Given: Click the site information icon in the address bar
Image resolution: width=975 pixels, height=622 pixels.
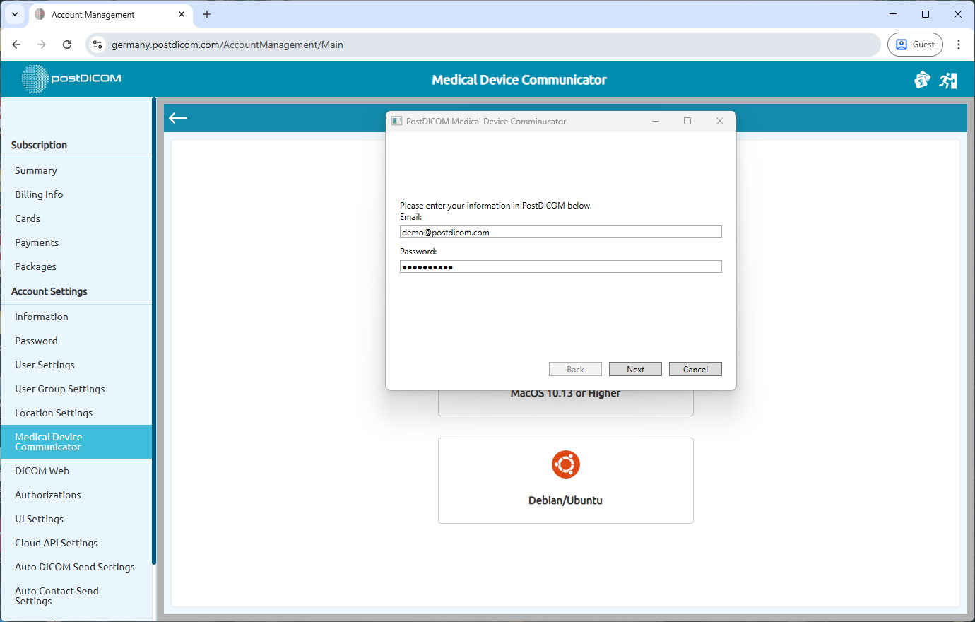Looking at the screenshot, I should pos(97,44).
